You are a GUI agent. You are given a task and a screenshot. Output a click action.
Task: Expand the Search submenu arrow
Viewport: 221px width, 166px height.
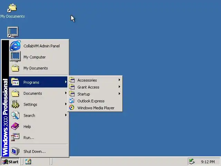[x=66, y=115]
